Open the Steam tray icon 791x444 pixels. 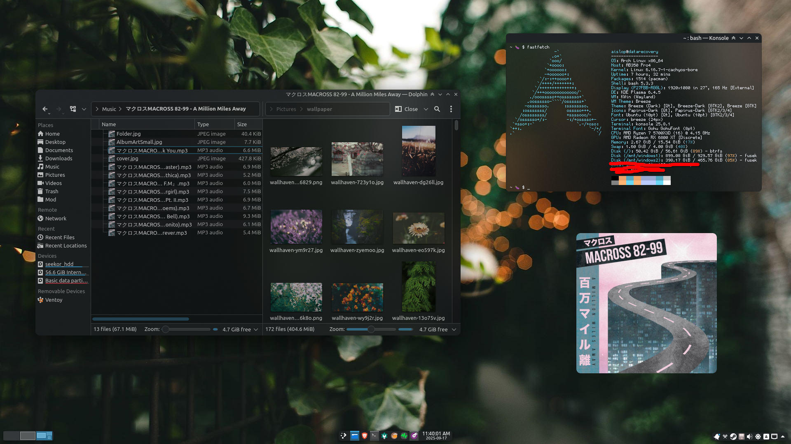733,437
